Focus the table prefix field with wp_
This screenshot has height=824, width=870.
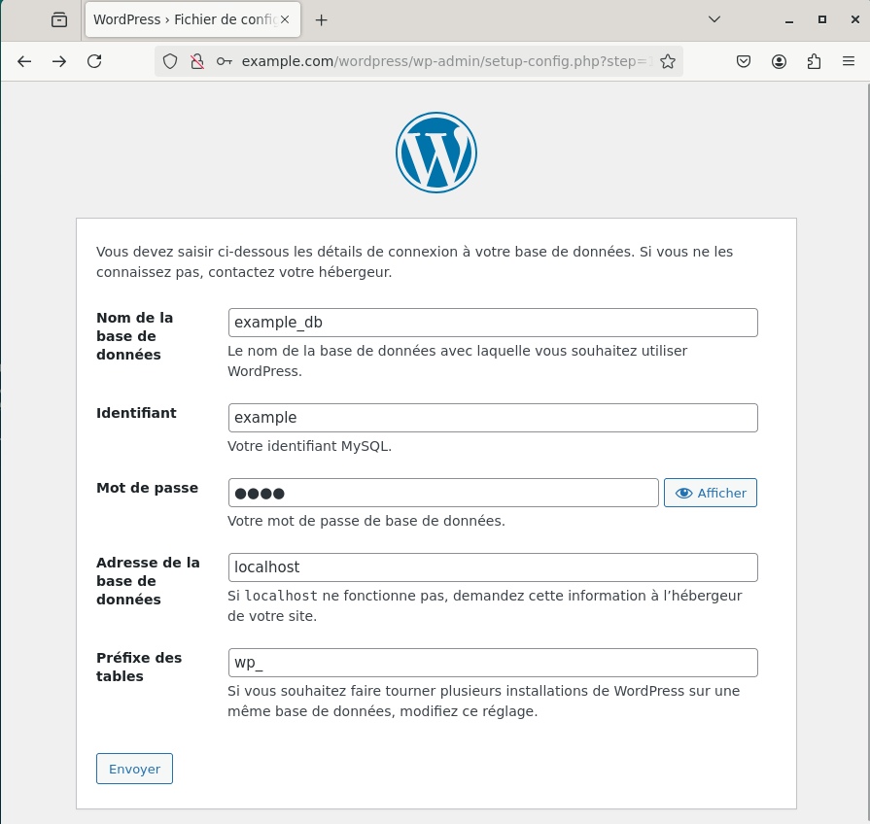coord(493,663)
